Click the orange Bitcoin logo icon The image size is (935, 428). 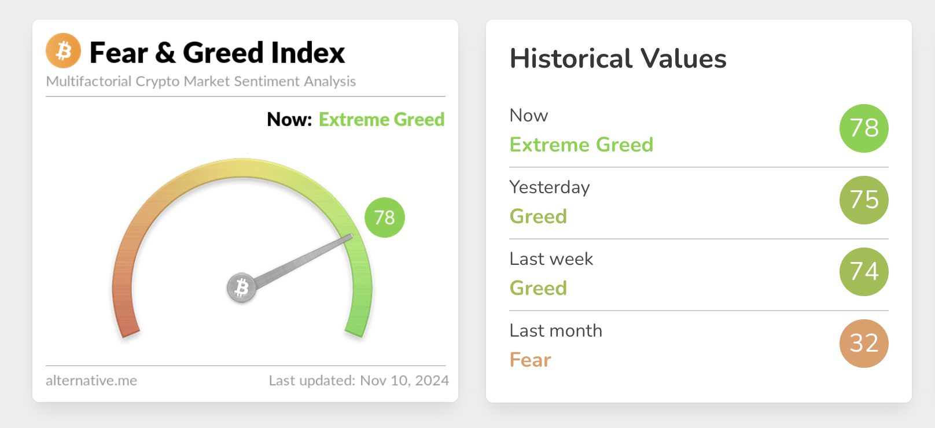[x=63, y=51]
